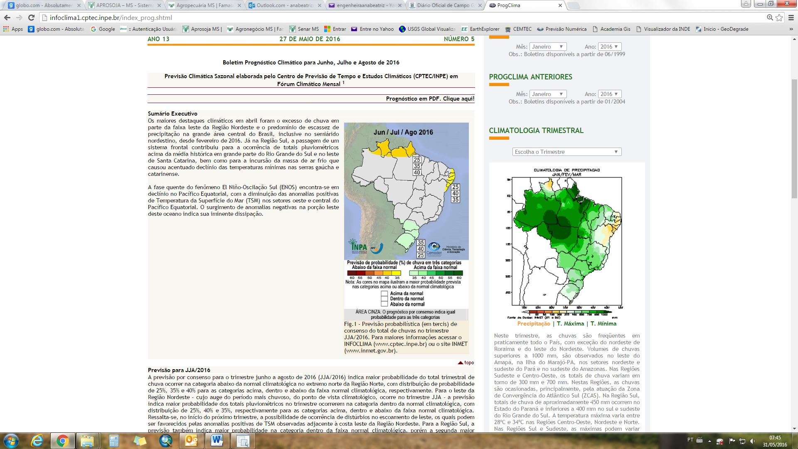Click the zoom magnifier icon in address bar
This screenshot has width=798, height=449.
tap(770, 17)
